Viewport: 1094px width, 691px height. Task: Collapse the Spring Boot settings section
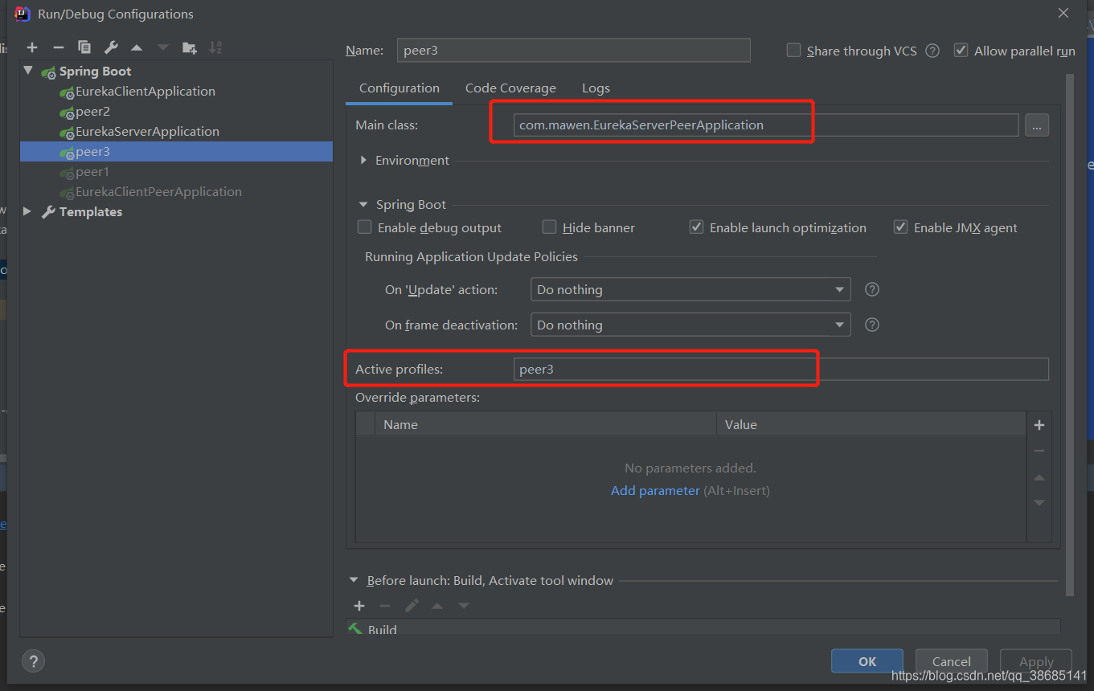(364, 204)
